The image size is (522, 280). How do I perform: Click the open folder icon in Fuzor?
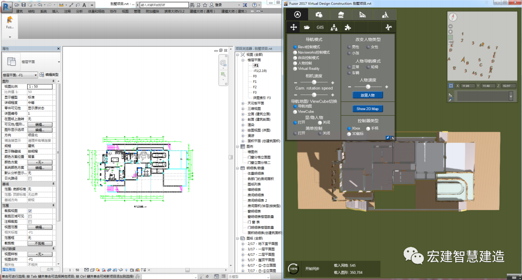tap(307, 27)
